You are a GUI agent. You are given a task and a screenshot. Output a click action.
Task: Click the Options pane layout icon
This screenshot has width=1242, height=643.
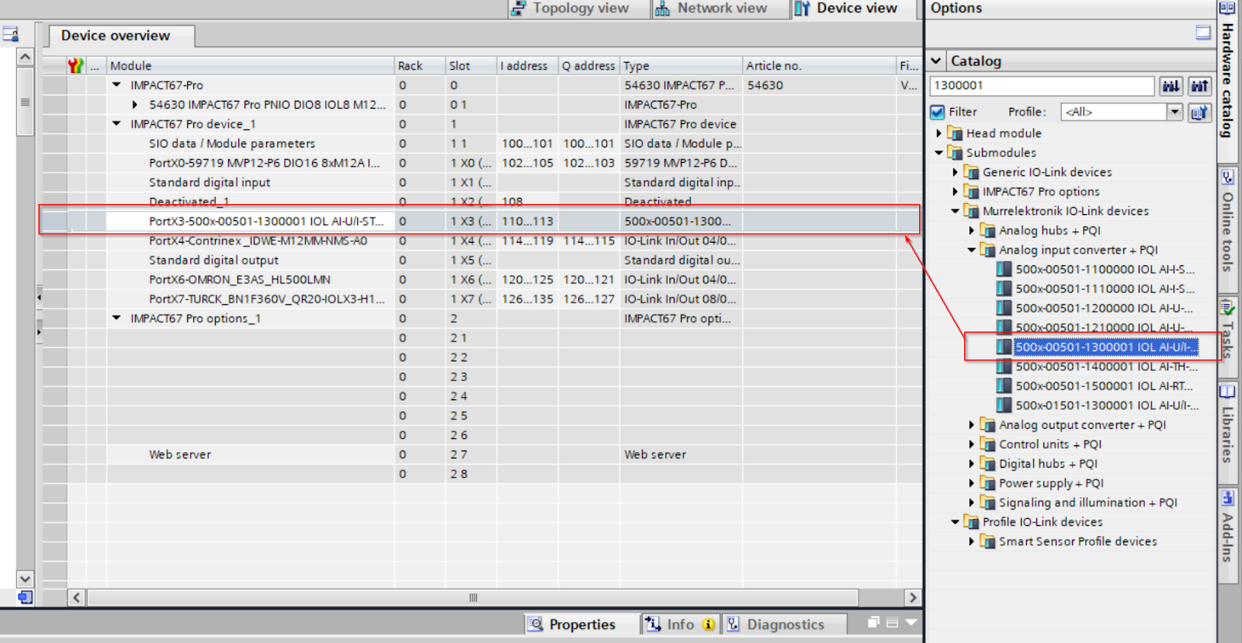(1203, 33)
